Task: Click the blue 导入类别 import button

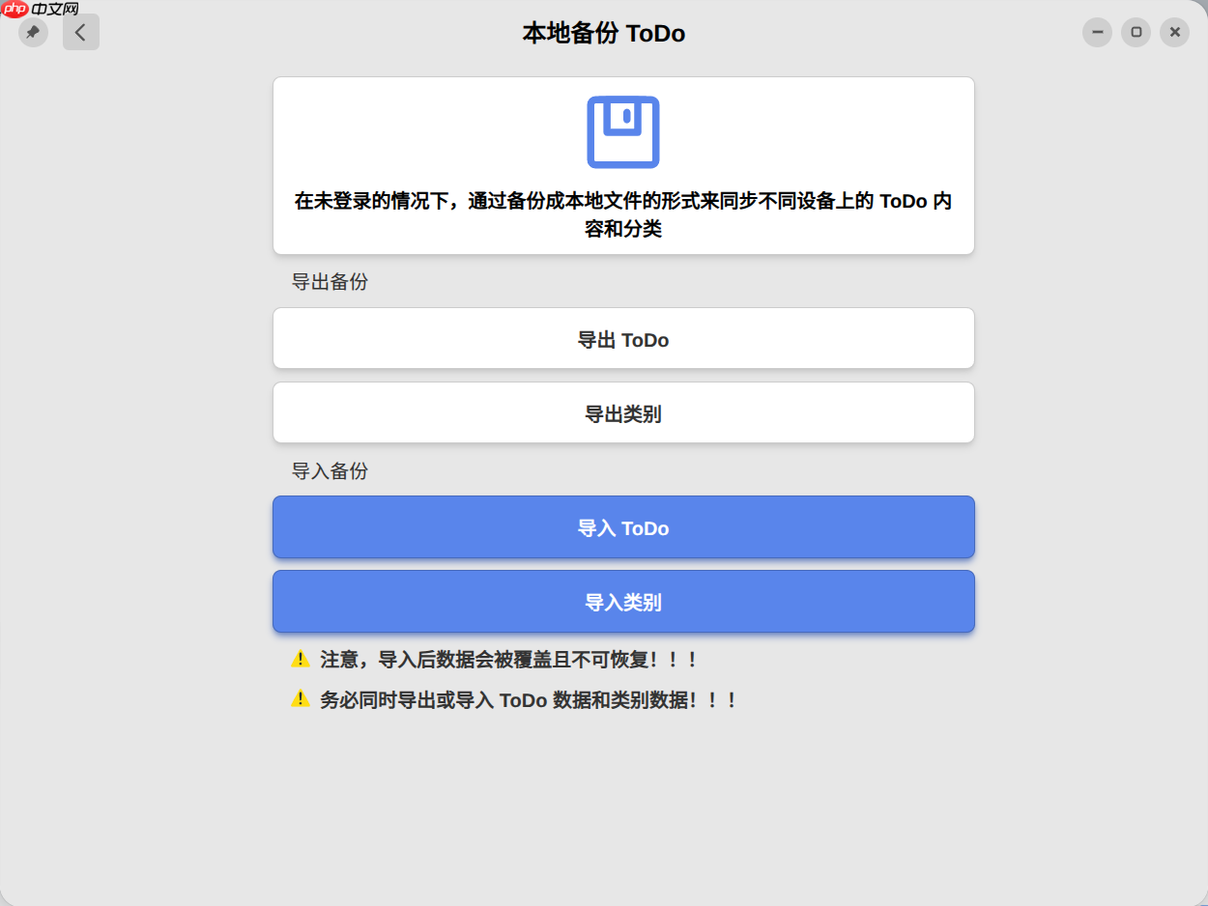Action: (623, 601)
